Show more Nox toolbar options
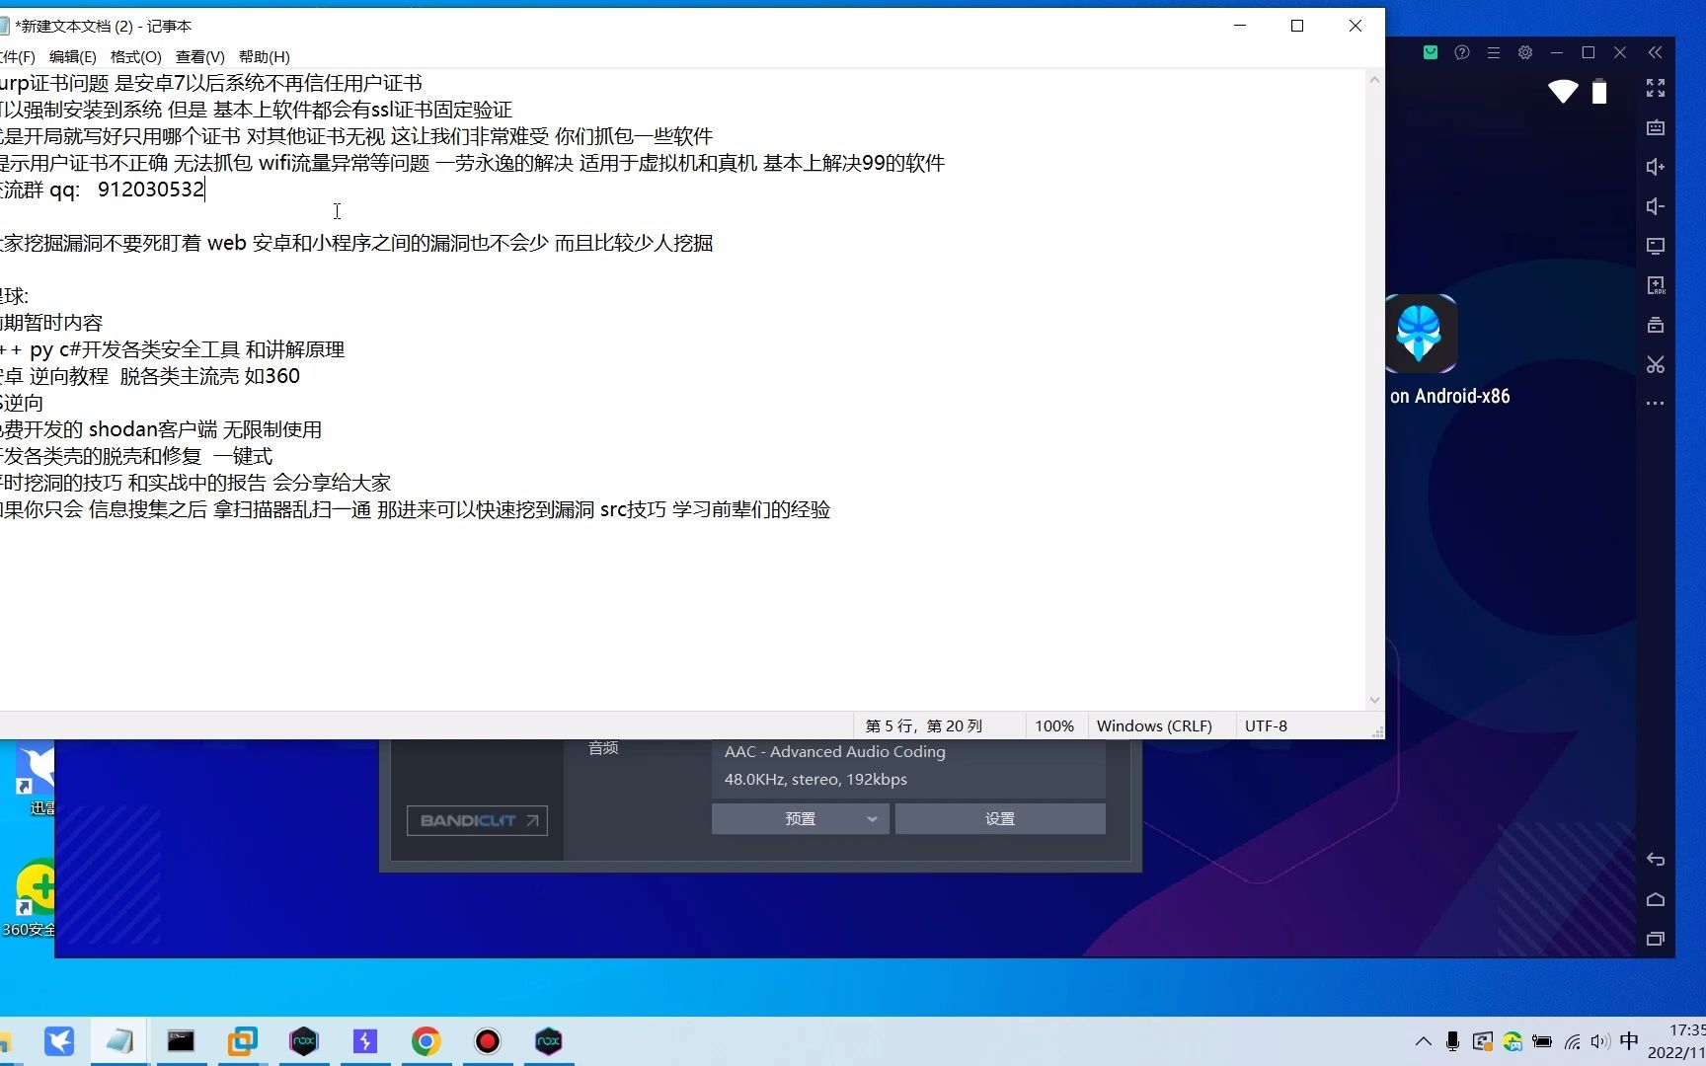The height and width of the screenshot is (1066, 1706). [x=1656, y=403]
